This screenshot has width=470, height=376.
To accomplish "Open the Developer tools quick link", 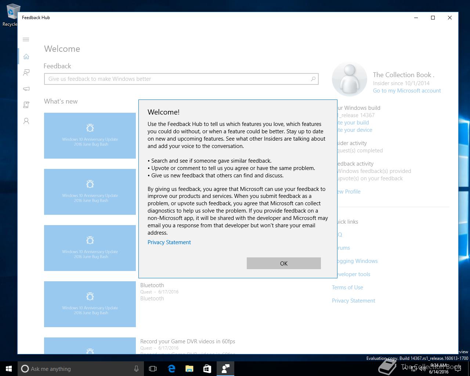I will tap(354, 274).
